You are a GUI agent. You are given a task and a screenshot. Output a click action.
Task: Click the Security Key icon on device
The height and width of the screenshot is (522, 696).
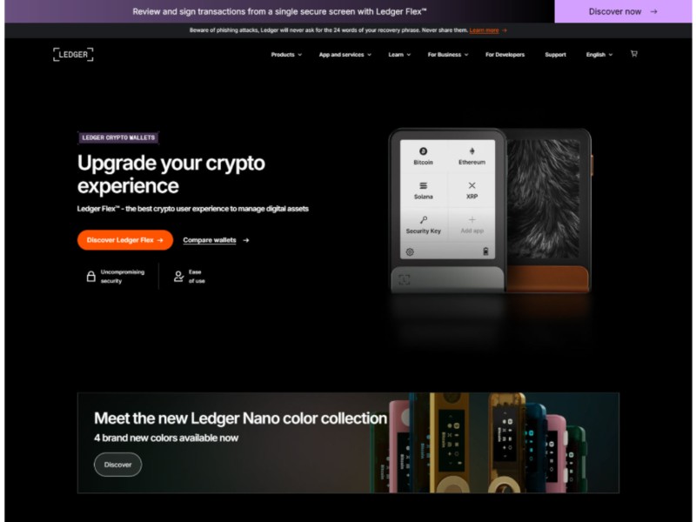424,220
